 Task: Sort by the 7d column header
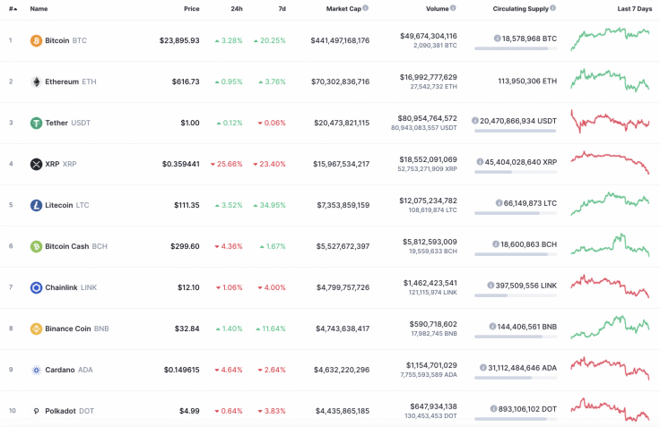pos(282,8)
